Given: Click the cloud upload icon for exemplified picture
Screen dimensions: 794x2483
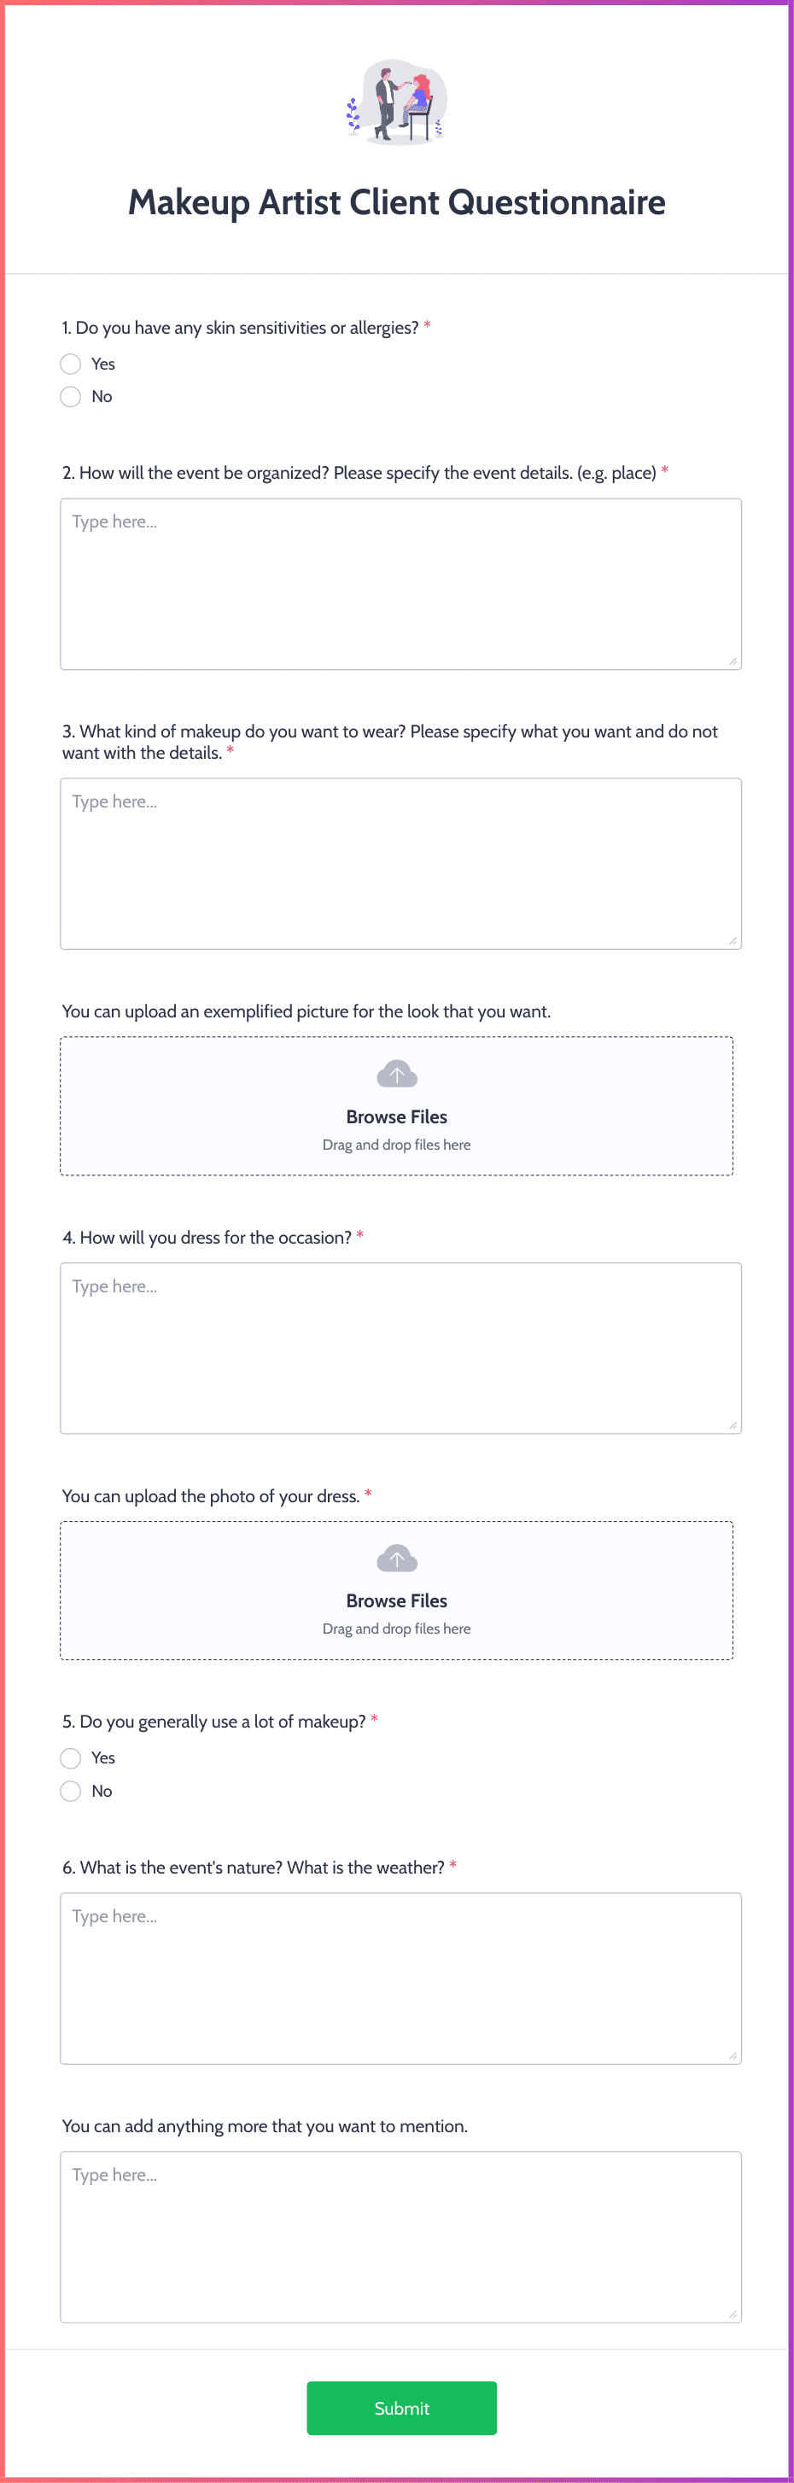Looking at the screenshot, I should [x=397, y=1074].
